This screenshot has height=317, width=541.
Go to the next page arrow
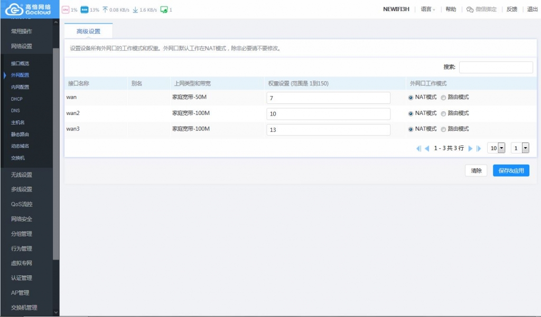point(470,149)
